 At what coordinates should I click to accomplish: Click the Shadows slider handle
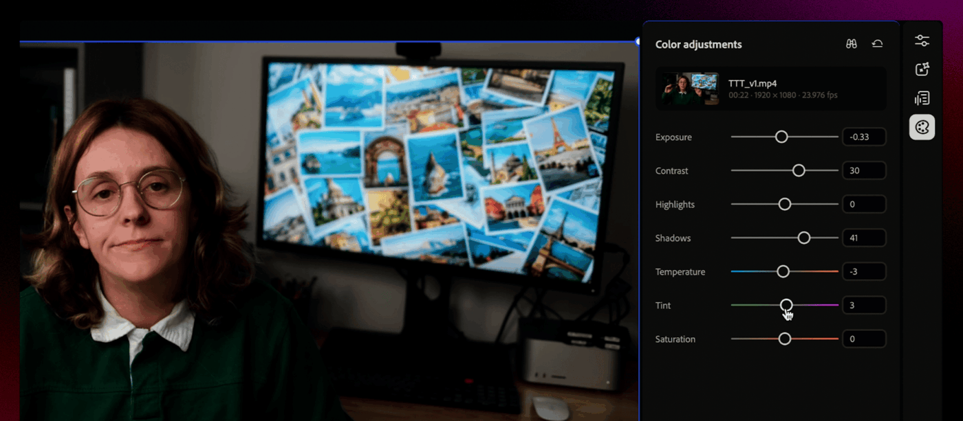pos(804,238)
